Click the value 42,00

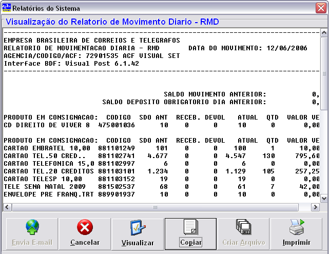tap(309, 186)
